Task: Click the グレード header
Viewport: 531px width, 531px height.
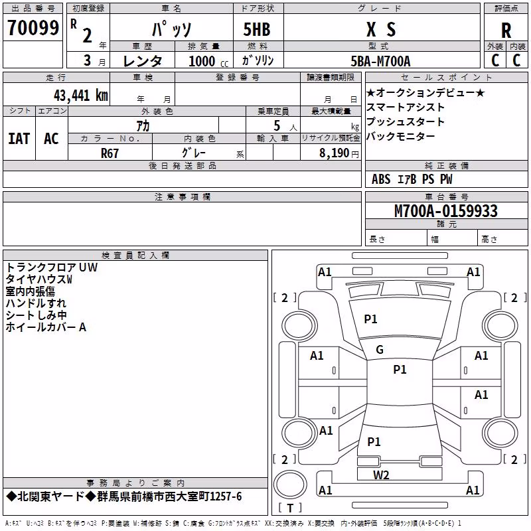Action: click(382, 9)
